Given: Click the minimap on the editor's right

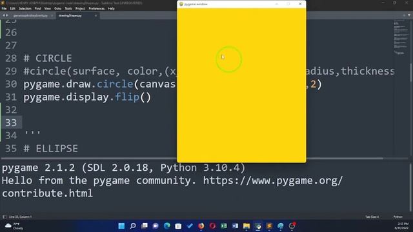Looking at the screenshot, I should (401, 37).
